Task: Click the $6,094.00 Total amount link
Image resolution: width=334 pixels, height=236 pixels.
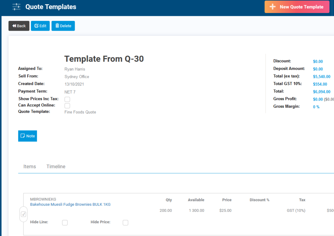Action: (322, 91)
